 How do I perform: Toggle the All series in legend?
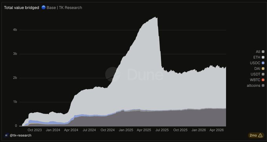pos(260,52)
